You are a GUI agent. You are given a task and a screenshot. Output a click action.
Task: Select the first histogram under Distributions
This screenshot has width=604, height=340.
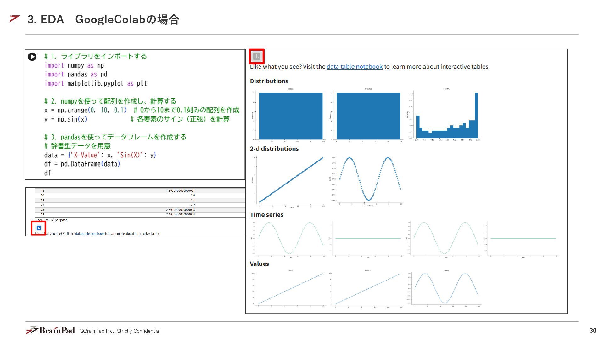[290, 116]
